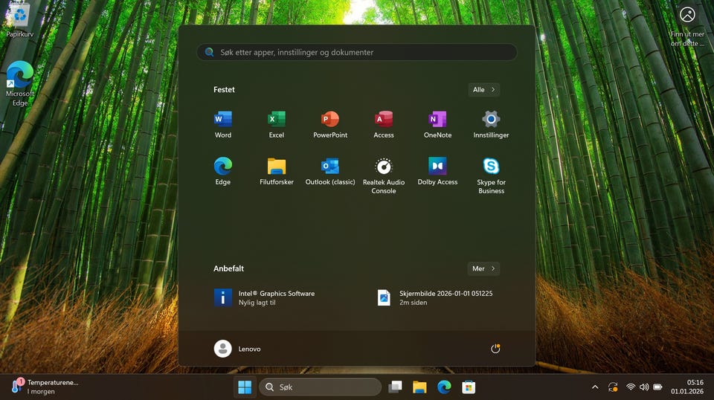The image size is (714, 400).
Task: Open Filutforsker in pinned apps
Action: tap(277, 172)
